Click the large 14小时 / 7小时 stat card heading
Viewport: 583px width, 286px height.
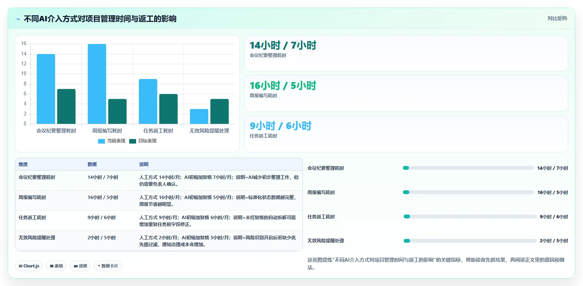[283, 45]
